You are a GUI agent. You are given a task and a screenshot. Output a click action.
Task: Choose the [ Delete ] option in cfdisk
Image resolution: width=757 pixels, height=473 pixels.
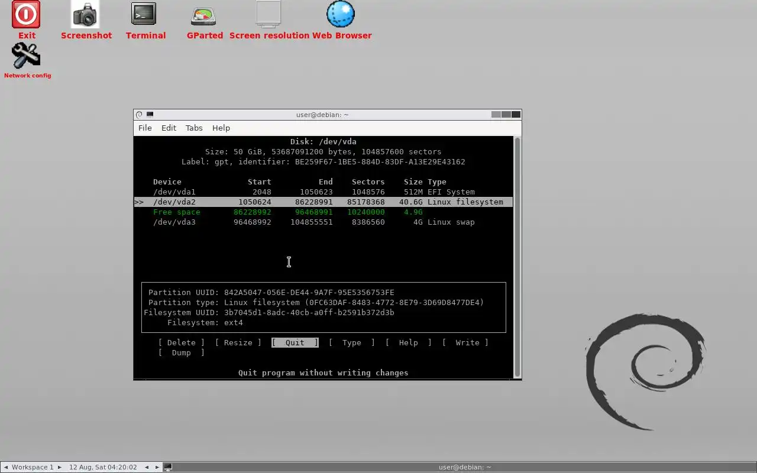[x=182, y=343]
